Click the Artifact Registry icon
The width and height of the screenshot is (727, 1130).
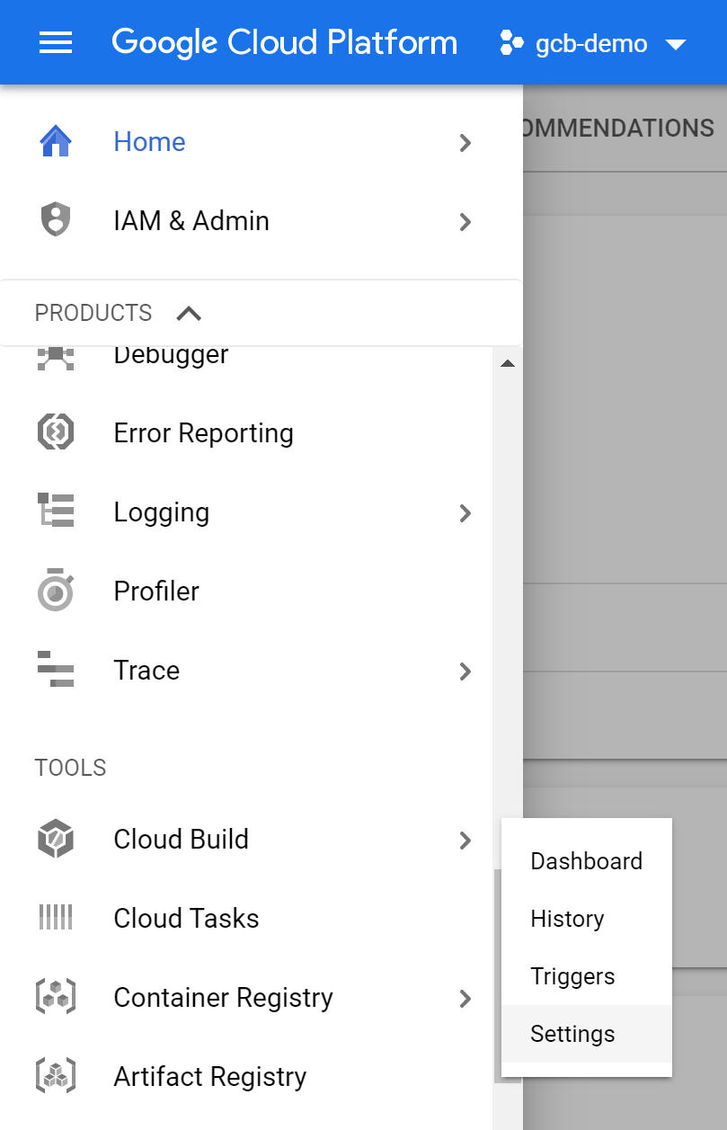click(x=56, y=1076)
